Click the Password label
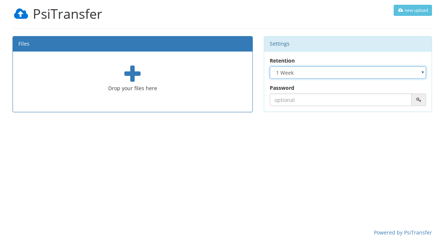443x240 pixels. 282,88
